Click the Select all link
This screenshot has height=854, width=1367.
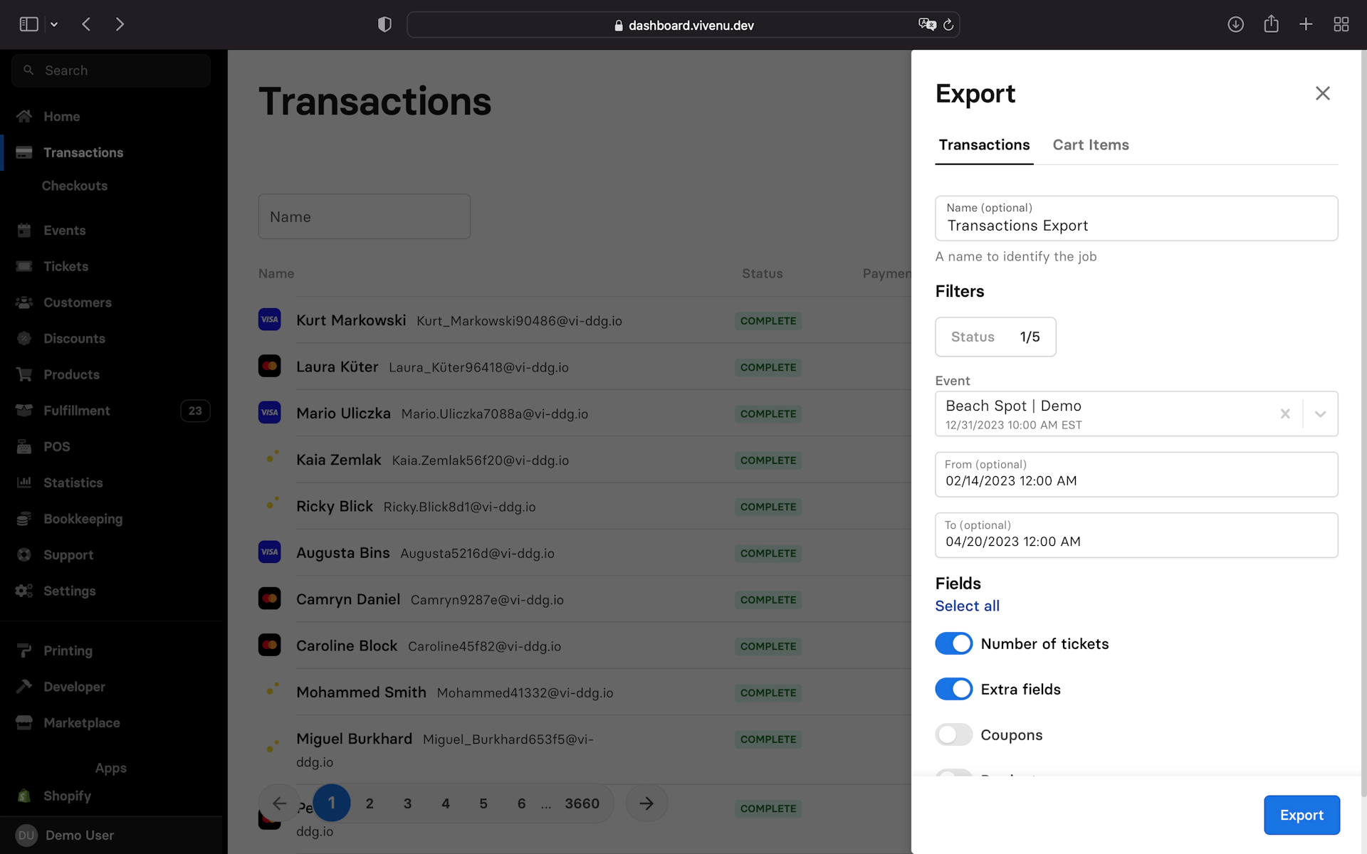click(967, 606)
